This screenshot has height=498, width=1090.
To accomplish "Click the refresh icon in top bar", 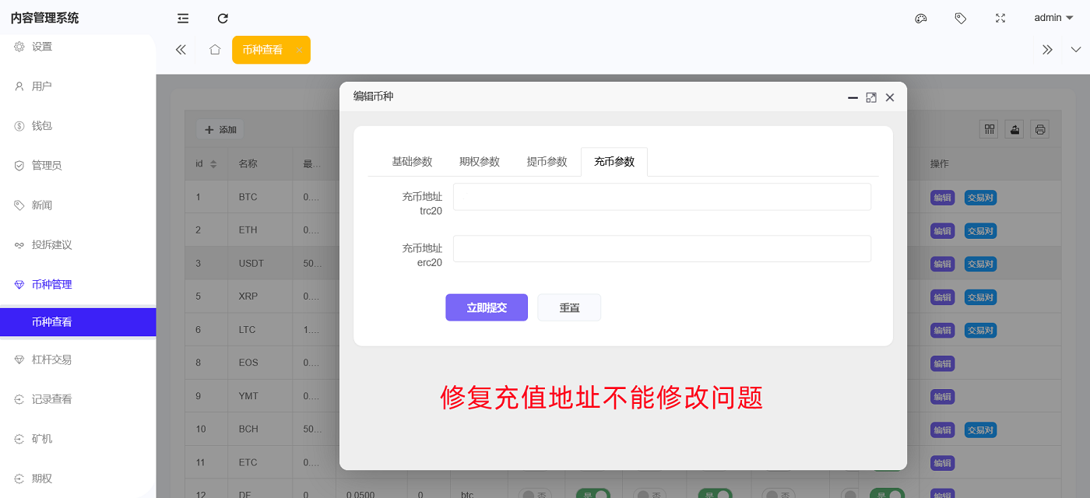I will click(223, 18).
